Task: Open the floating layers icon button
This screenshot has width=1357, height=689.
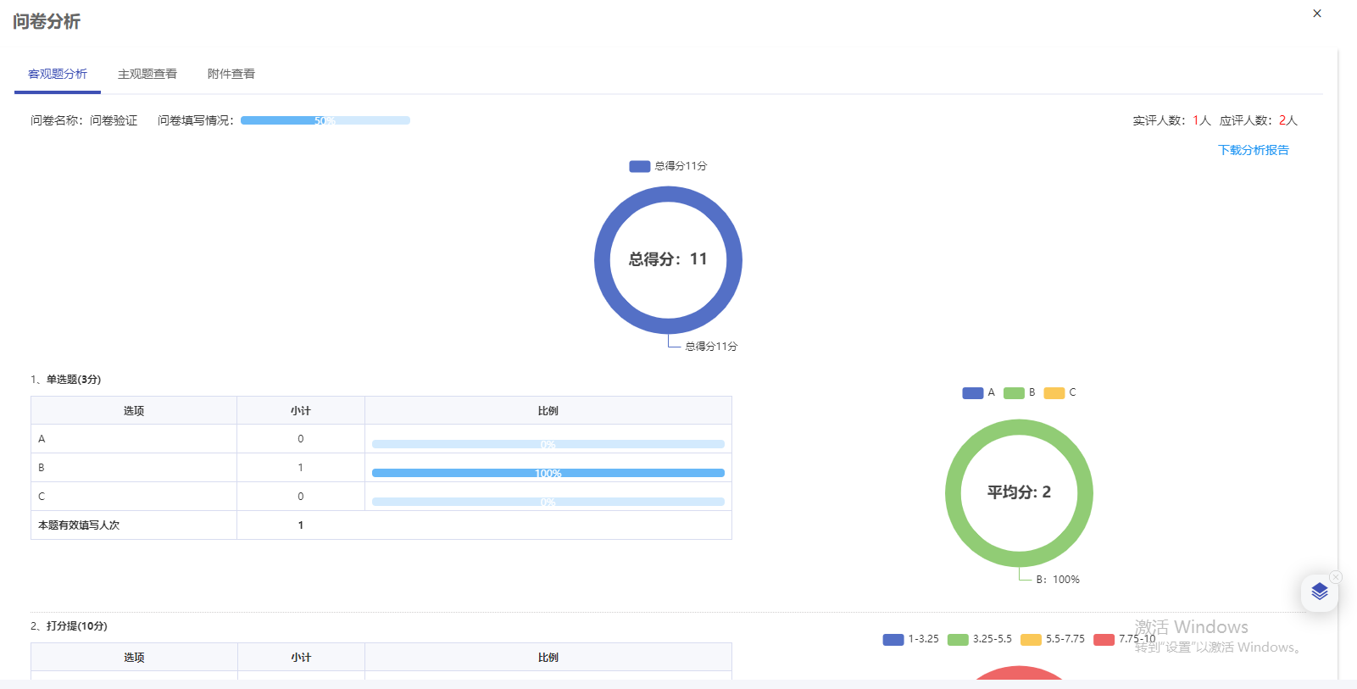Action: coord(1320,592)
